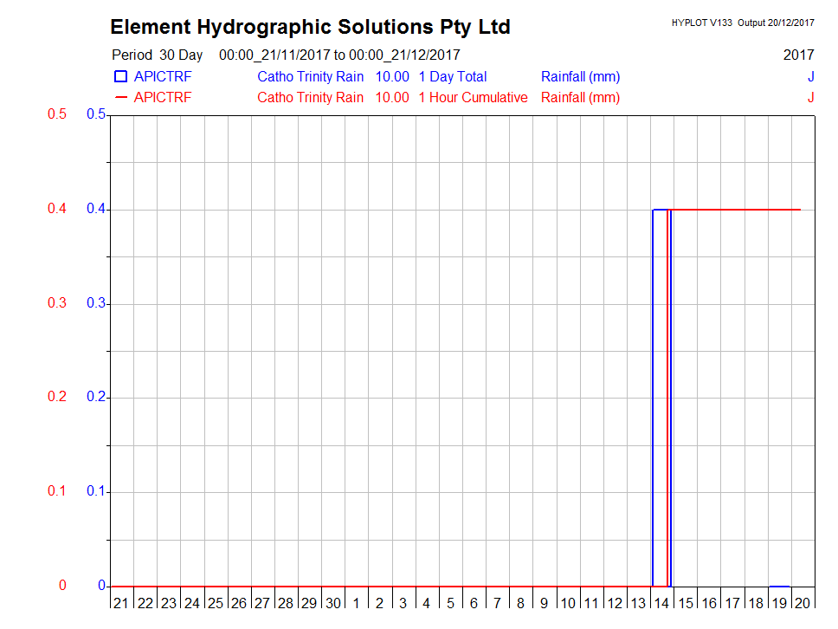The height and width of the screenshot is (629, 838).
Task: Click the red APICTRF series name
Action: tap(163, 98)
